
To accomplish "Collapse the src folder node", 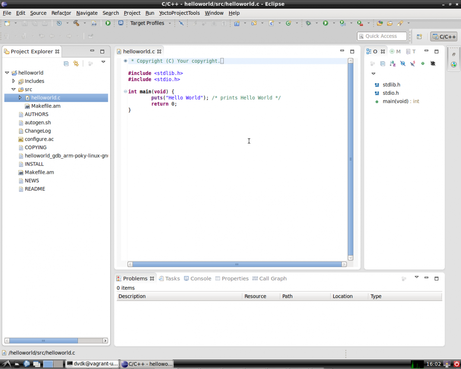I will point(14,89).
